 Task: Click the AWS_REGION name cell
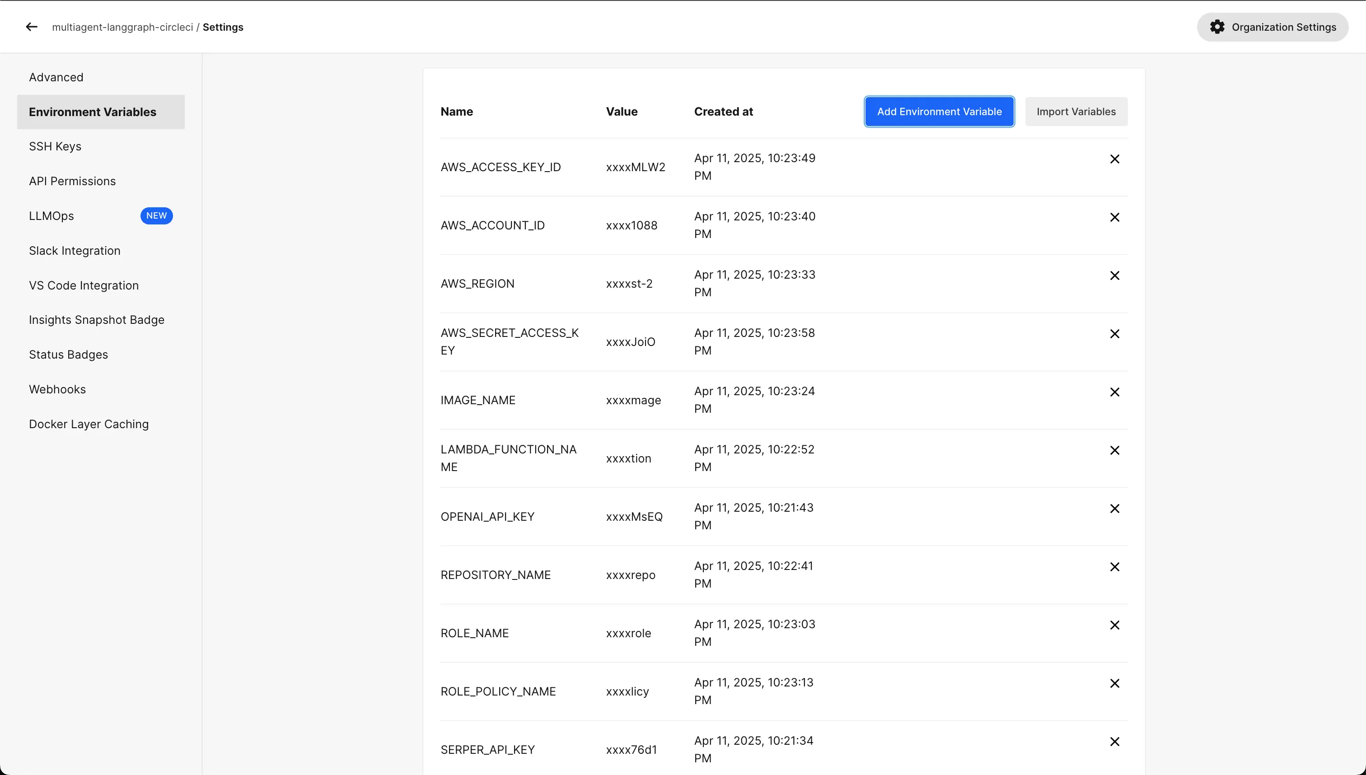tap(477, 284)
